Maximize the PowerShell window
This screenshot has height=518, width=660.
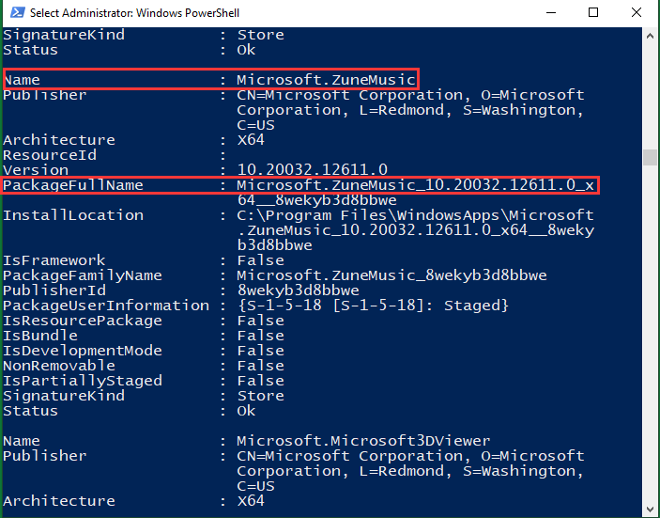coord(593,12)
